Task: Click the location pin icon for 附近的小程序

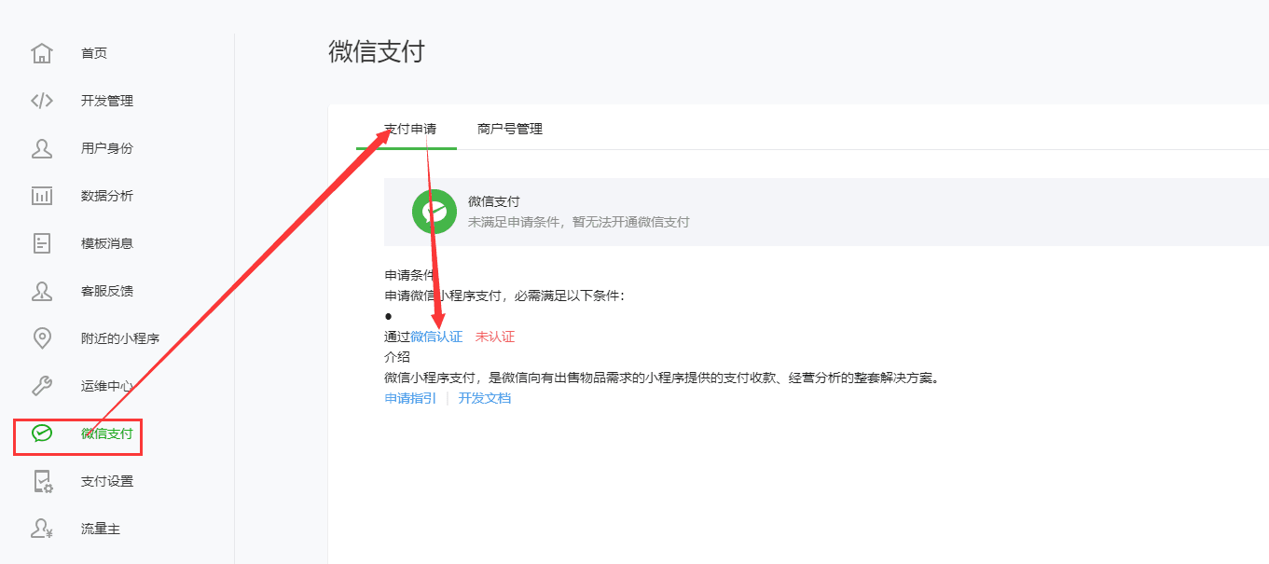Action: coord(42,338)
